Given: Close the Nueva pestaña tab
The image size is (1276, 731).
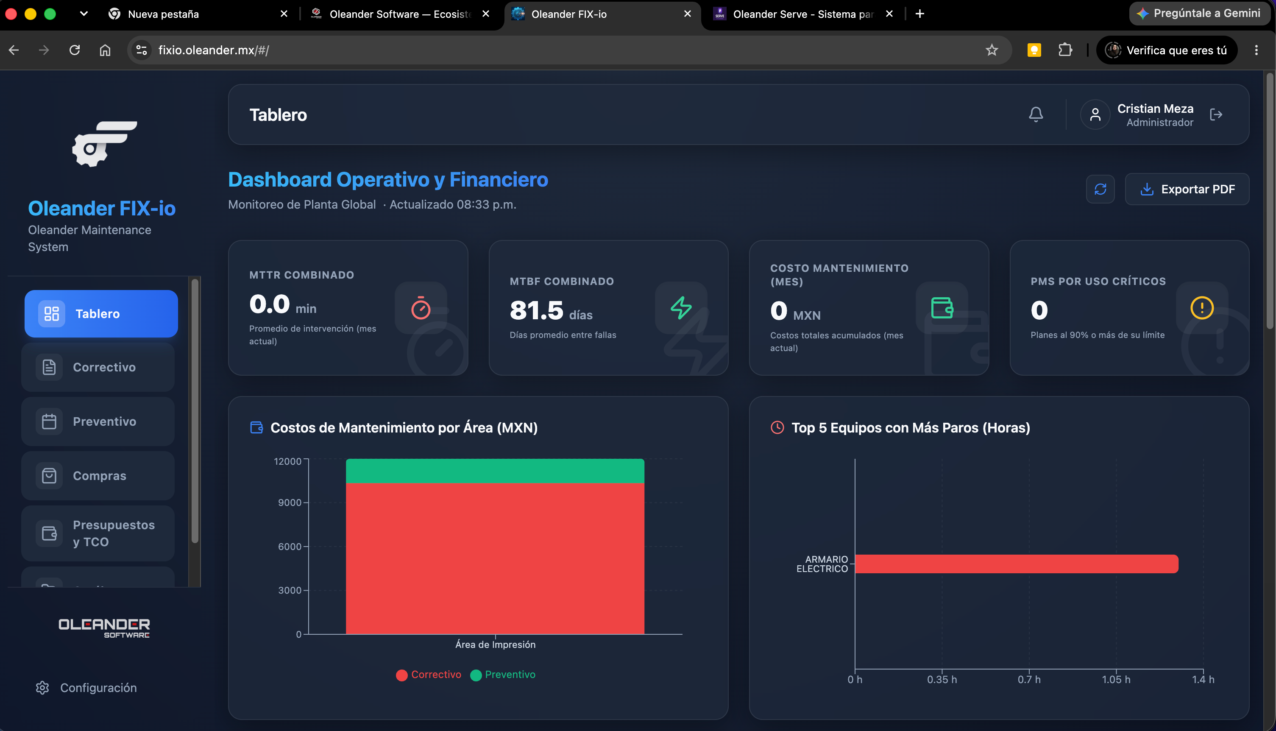Looking at the screenshot, I should [284, 14].
